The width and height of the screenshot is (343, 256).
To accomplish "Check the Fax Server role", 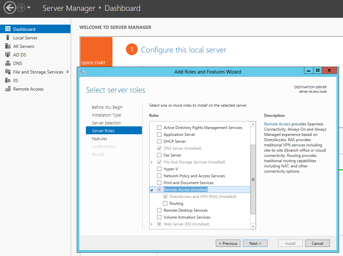I will coord(159,155).
